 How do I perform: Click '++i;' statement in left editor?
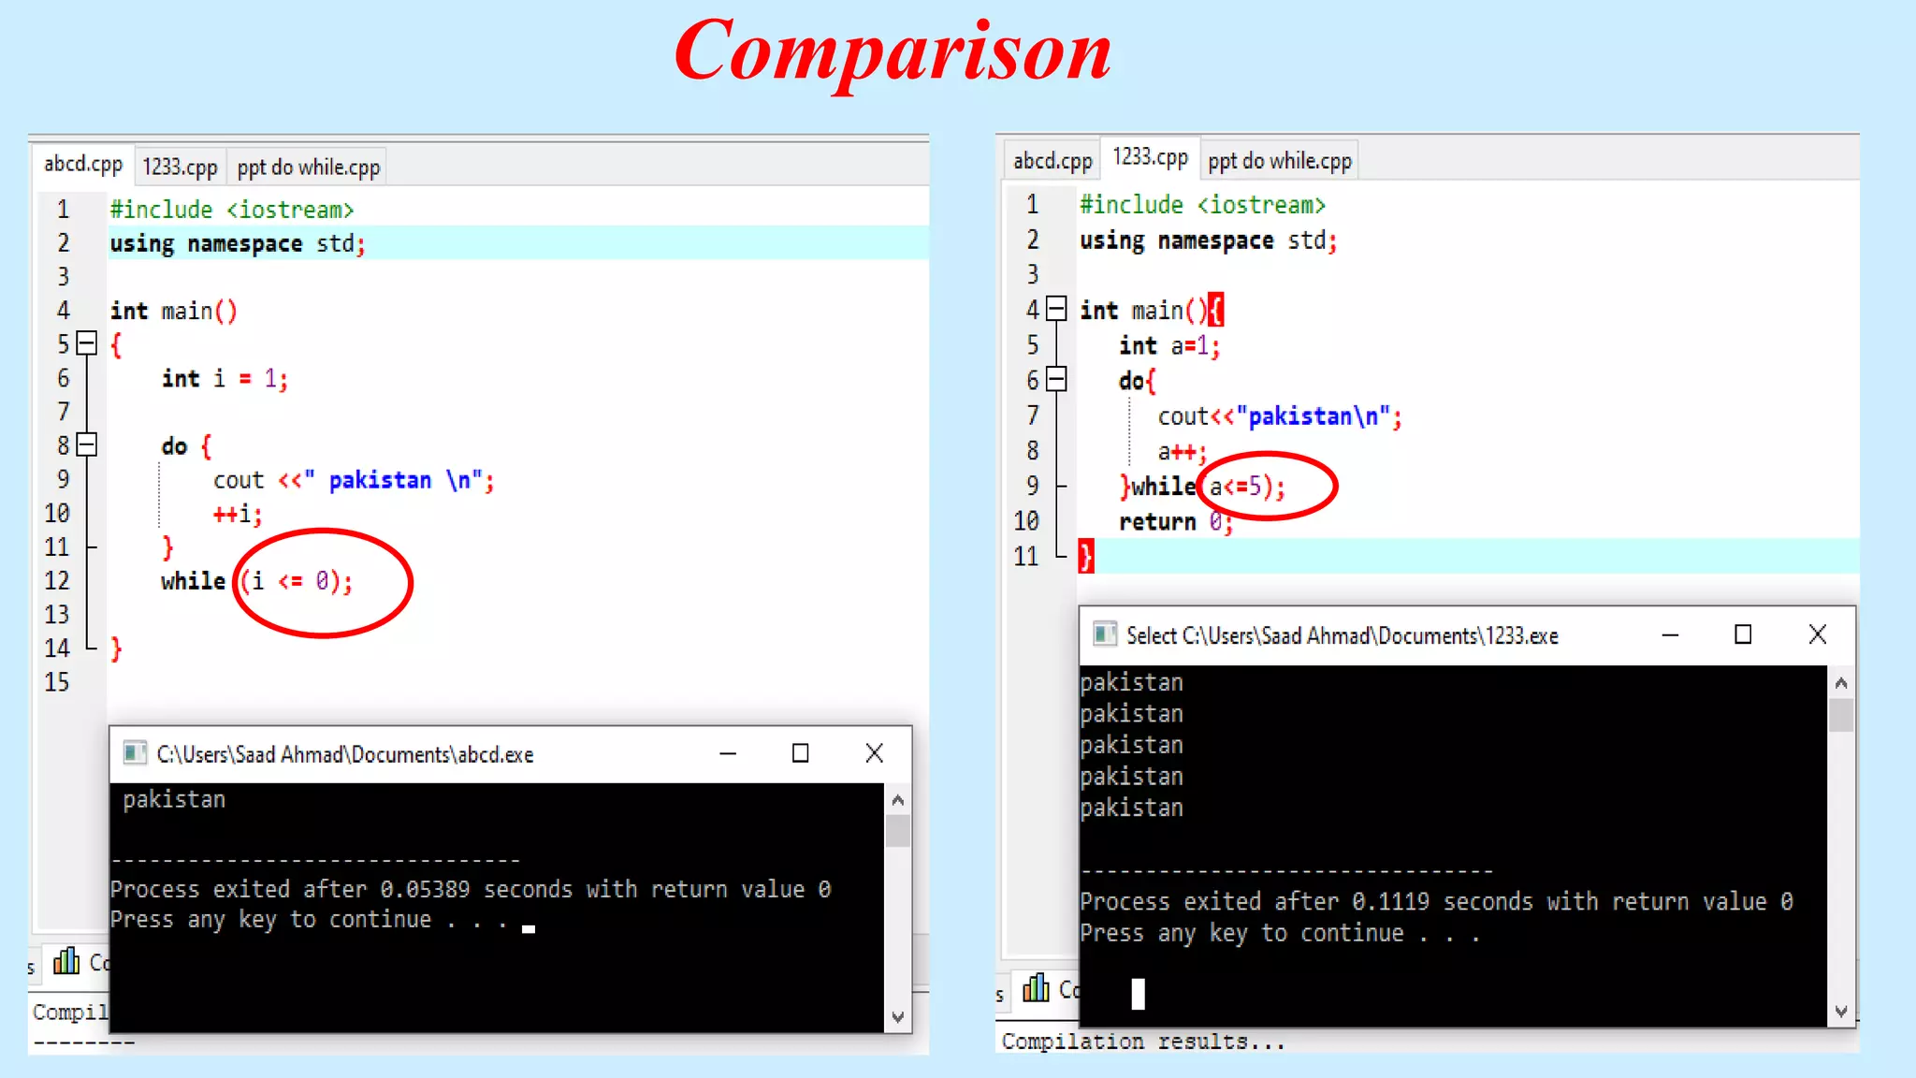[x=238, y=514]
